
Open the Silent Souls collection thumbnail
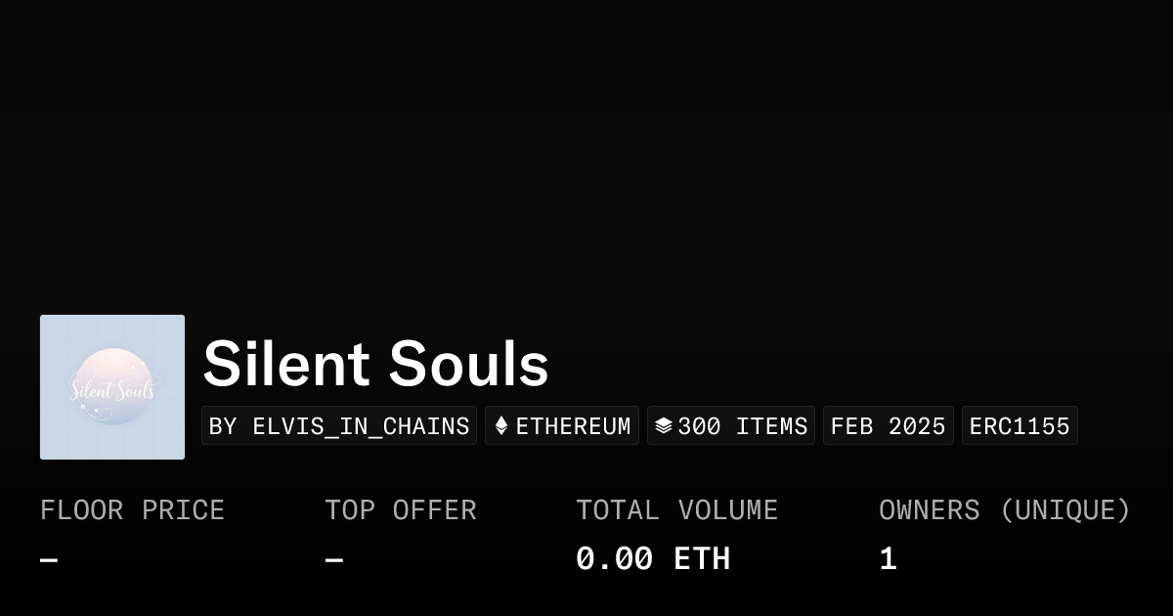pos(112,387)
